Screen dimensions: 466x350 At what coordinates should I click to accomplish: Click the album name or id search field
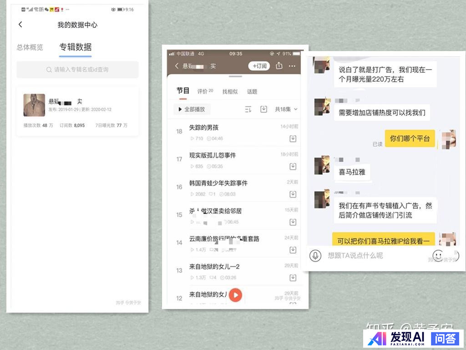pyautogui.click(x=77, y=70)
